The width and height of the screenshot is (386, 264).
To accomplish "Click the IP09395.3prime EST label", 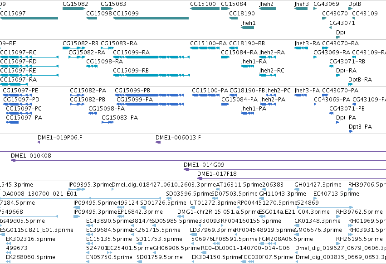I will coord(90,185).
